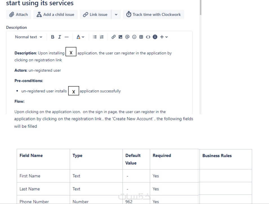Open the Normal text style dropdown

click(x=29, y=37)
